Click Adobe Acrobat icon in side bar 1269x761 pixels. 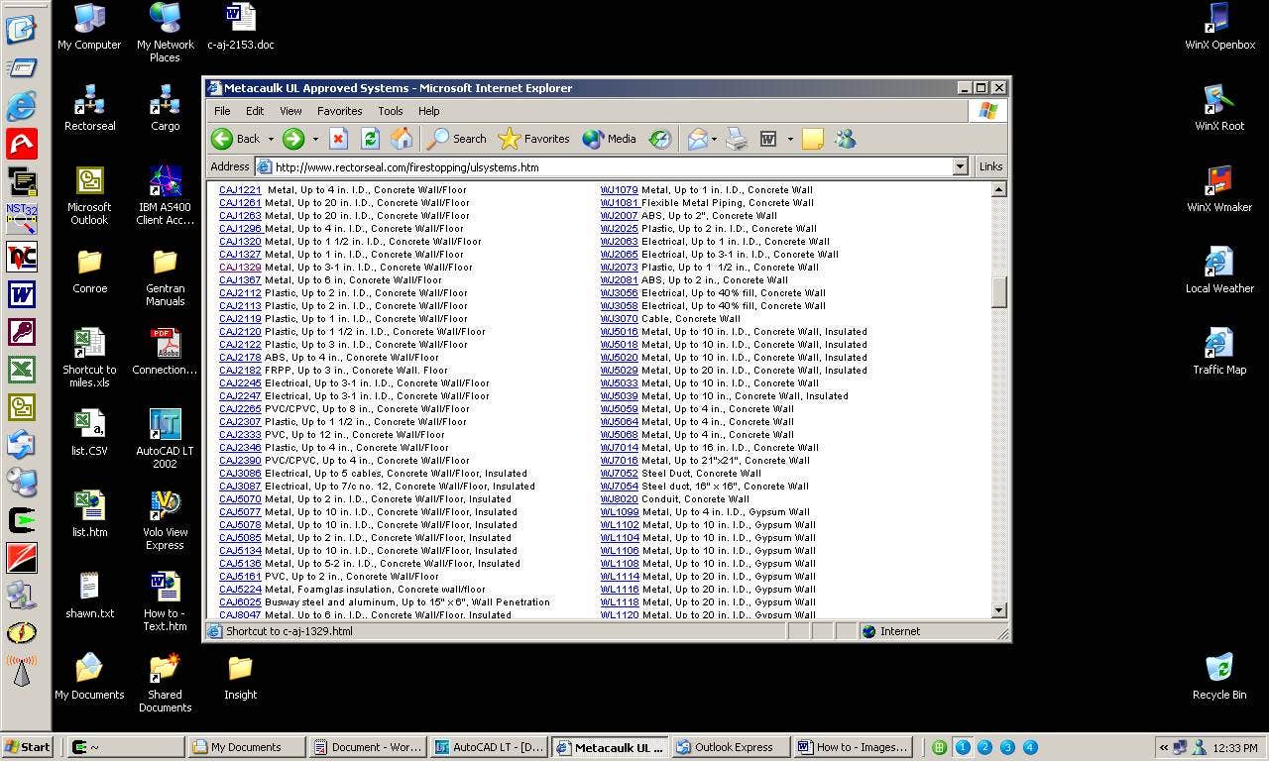pyautogui.click(x=22, y=144)
